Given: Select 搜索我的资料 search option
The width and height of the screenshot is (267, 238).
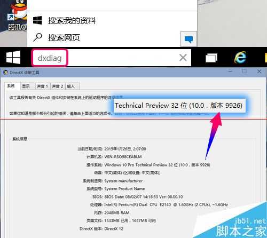Looking at the screenshot, I should (x=72, y=21).
